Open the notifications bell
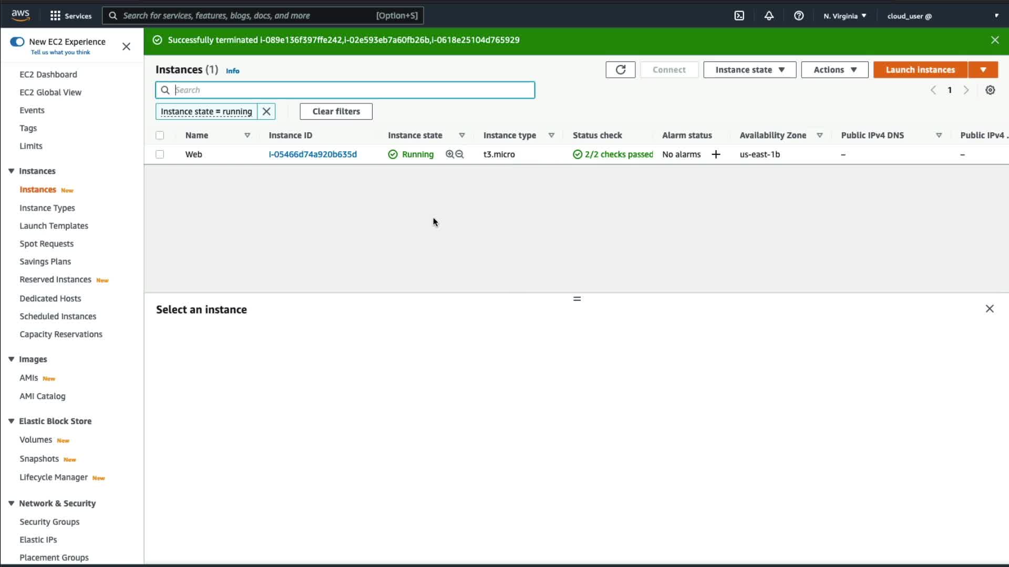1009x567 pixels. coord(769,16)
